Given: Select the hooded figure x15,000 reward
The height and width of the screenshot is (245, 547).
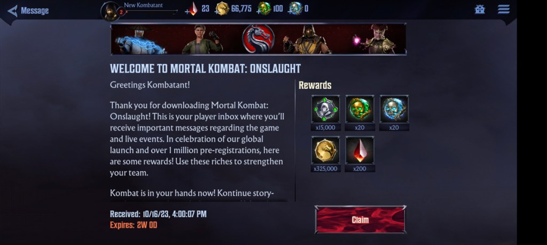Looking at the screenshot, I should [x=325, y=113].
